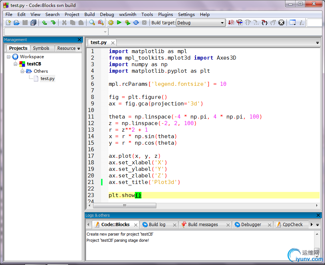The width and height of the screenshot is (325, 265).
Task: Click the Cut scissors icon
Action: tap(64, 23)
